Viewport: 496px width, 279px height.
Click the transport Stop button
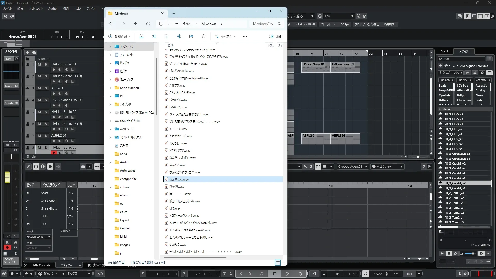(275, 274)
